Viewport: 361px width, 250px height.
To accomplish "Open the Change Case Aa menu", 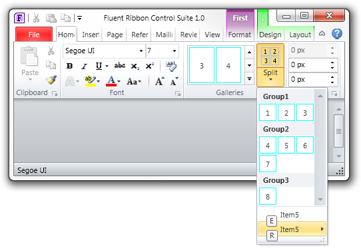I will [133, 81].
